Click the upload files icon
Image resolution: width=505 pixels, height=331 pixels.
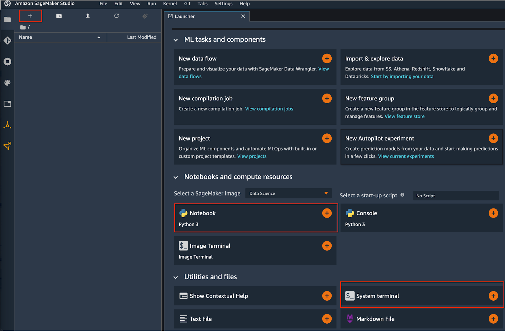[88, 16]
